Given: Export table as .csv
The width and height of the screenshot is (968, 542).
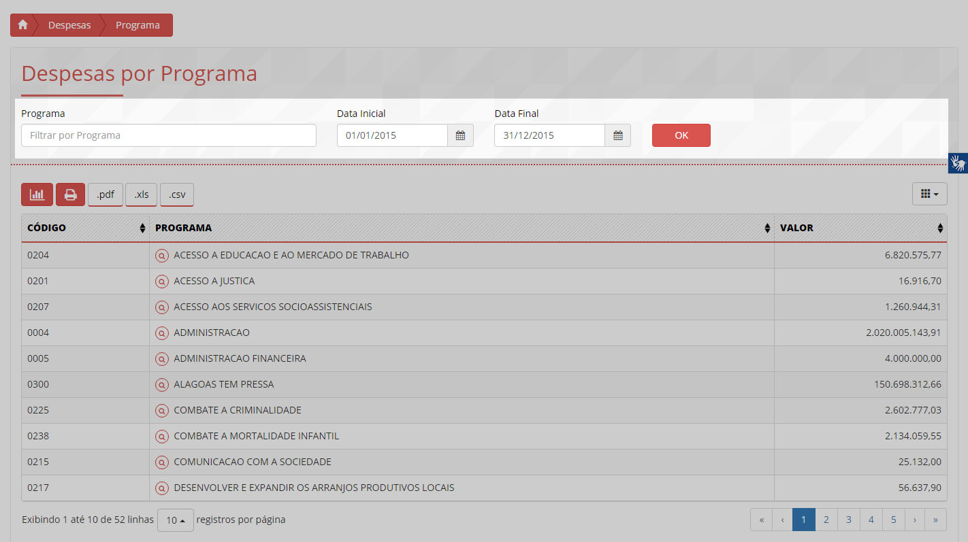Looking at the screenshot, I should [177, 194].
